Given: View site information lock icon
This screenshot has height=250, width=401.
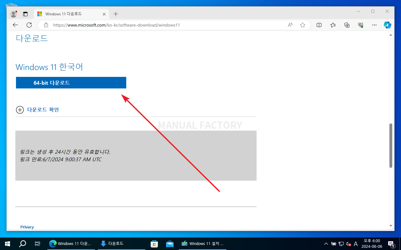Looking at the screenshot, I should (46, 25).
